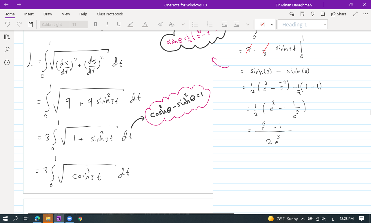The image size is (371, 223).
Task: Toggle underline formatting
Action: (119, 24)
